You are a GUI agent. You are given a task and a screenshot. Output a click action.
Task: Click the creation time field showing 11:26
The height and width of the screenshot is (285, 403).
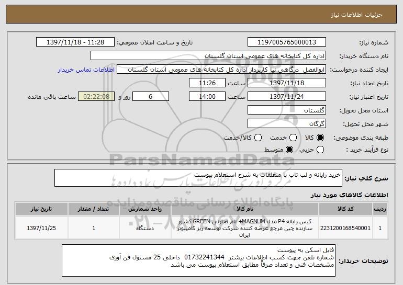click(x=206, y=83)
